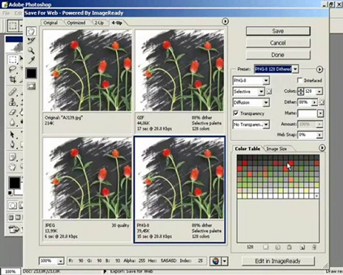This screenshot has height=275, width=343.
Task: Uncheck the Transparency checkbox
Action: tap(236, 113)
